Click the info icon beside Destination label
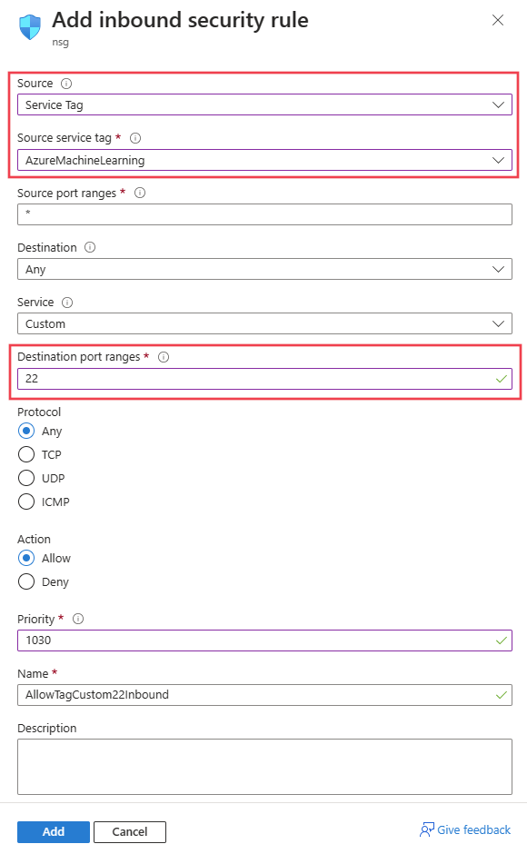The width and height of the screenshot is (527, 854). [90, 247]
